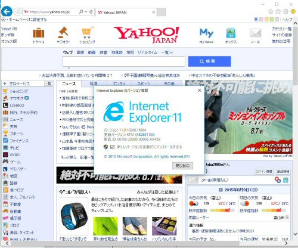298x248 pixels.
Task: Open the address bar search dropdown arrow
Action: click(x=86, y=12)
